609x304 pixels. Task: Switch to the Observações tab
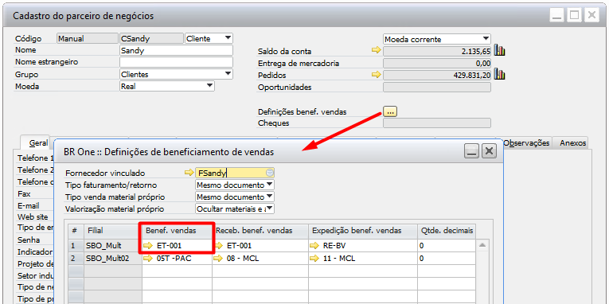click(x=526, y=143)
